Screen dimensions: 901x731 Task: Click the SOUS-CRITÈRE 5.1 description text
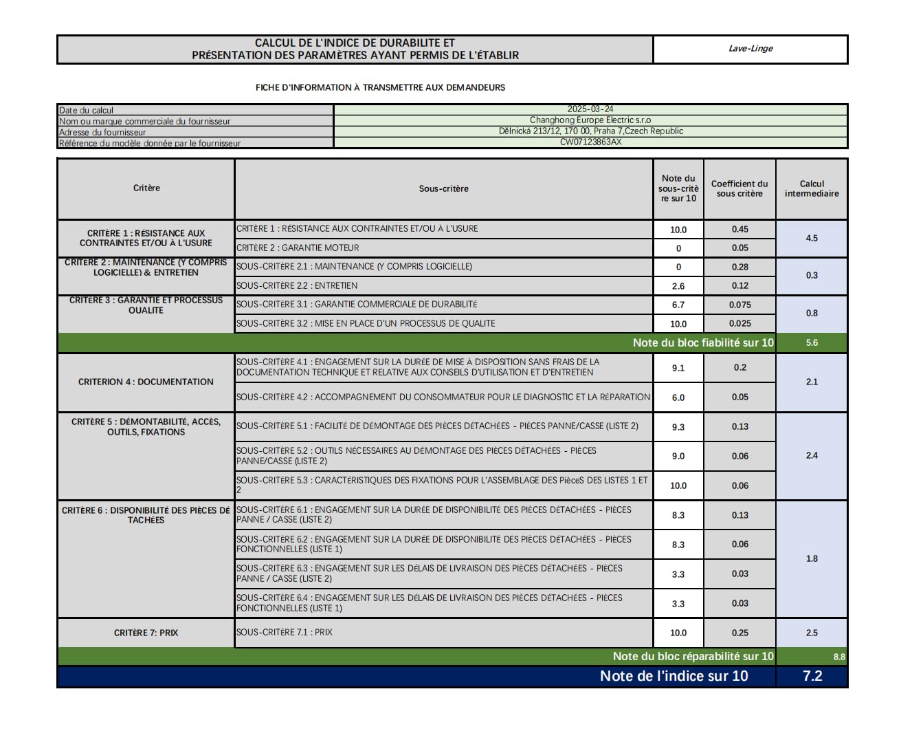[437, 426]
